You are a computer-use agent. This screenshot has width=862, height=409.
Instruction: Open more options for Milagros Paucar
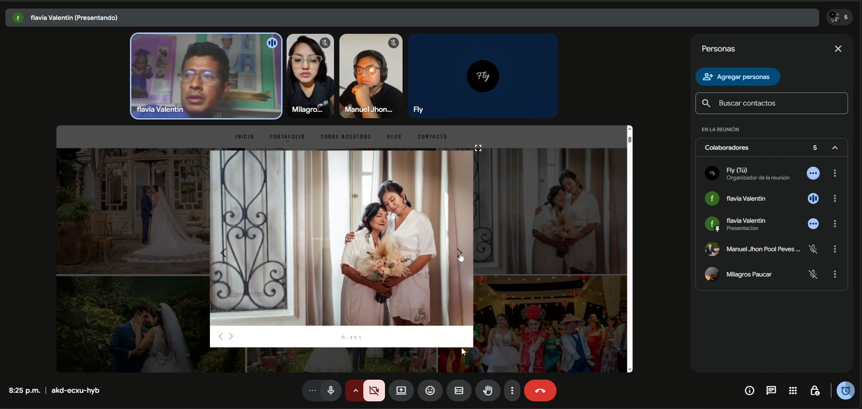(835, 274)
